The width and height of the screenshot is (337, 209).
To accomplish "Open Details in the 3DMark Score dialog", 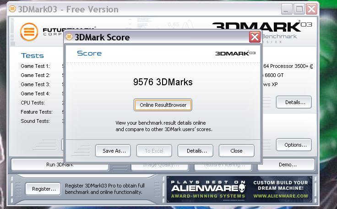I will 196,151.
